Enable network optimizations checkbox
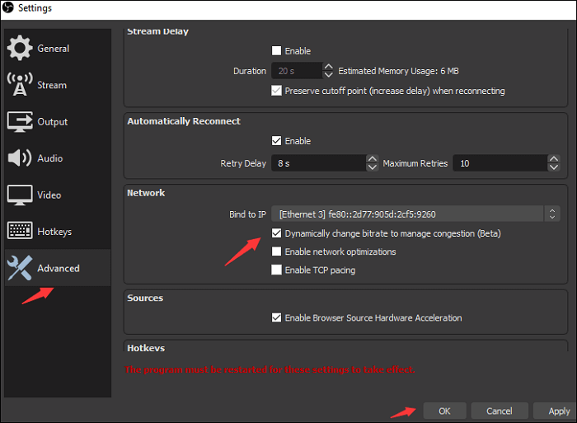 [x=277, y=251]
